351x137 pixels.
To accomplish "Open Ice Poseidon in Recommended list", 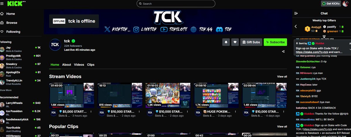I will (x=20, y=112).
